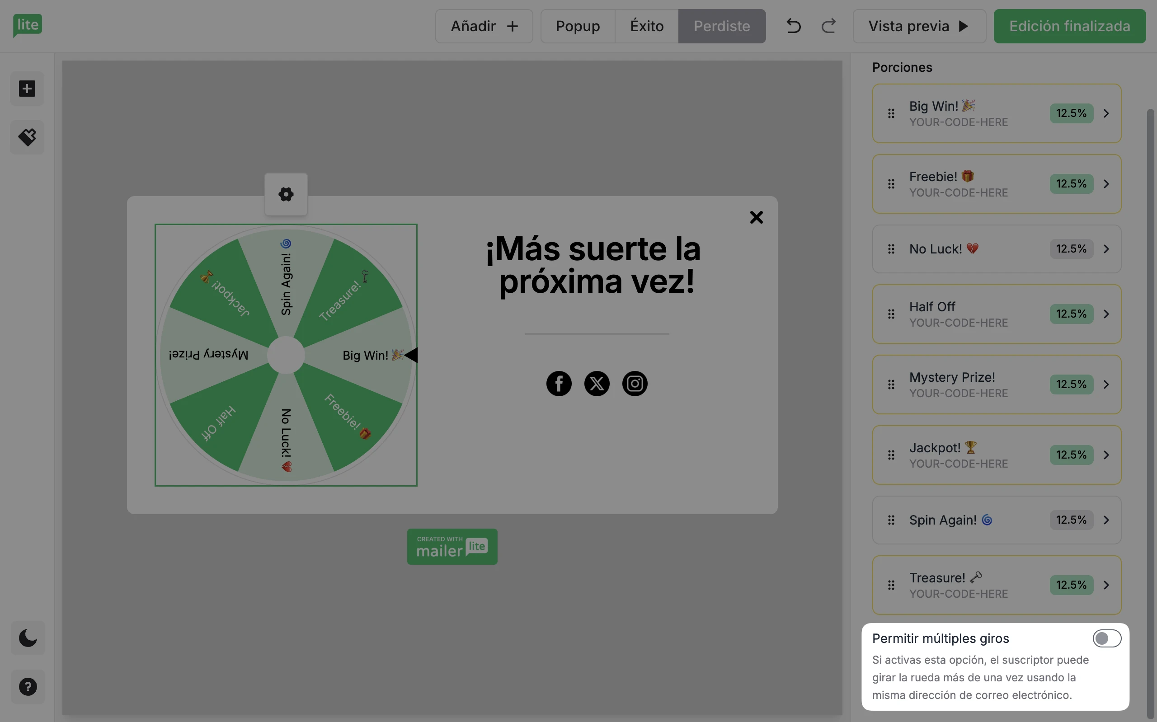Open the Treasure! slice chevron
This screenshot has width=1157, height=722.
point(1106,585)
